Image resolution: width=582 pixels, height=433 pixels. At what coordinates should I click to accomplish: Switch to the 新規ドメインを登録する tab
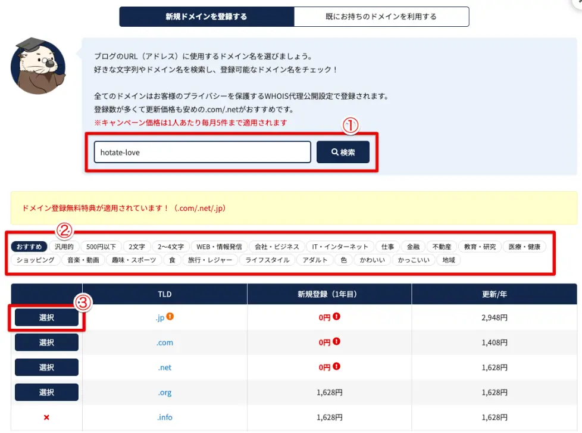pyautogui.click(x=205, y=16)
